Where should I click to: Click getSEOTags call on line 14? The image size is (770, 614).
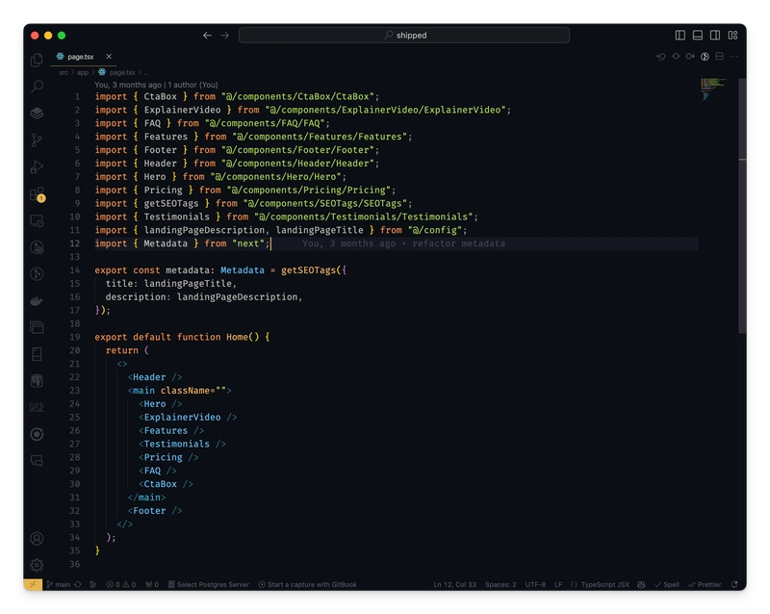pyautogui.click(x=308, y=270)
